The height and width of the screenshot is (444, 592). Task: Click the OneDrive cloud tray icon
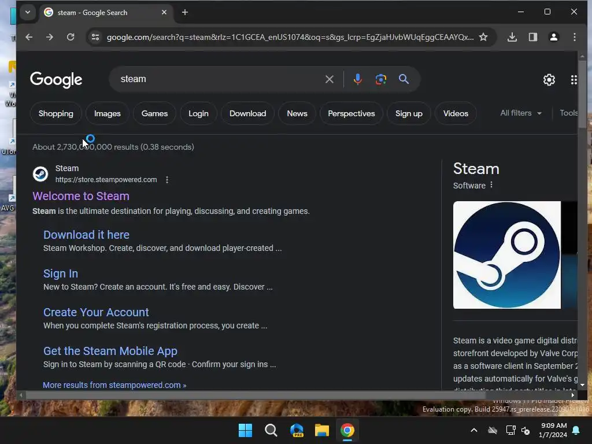tap(493, 430)
